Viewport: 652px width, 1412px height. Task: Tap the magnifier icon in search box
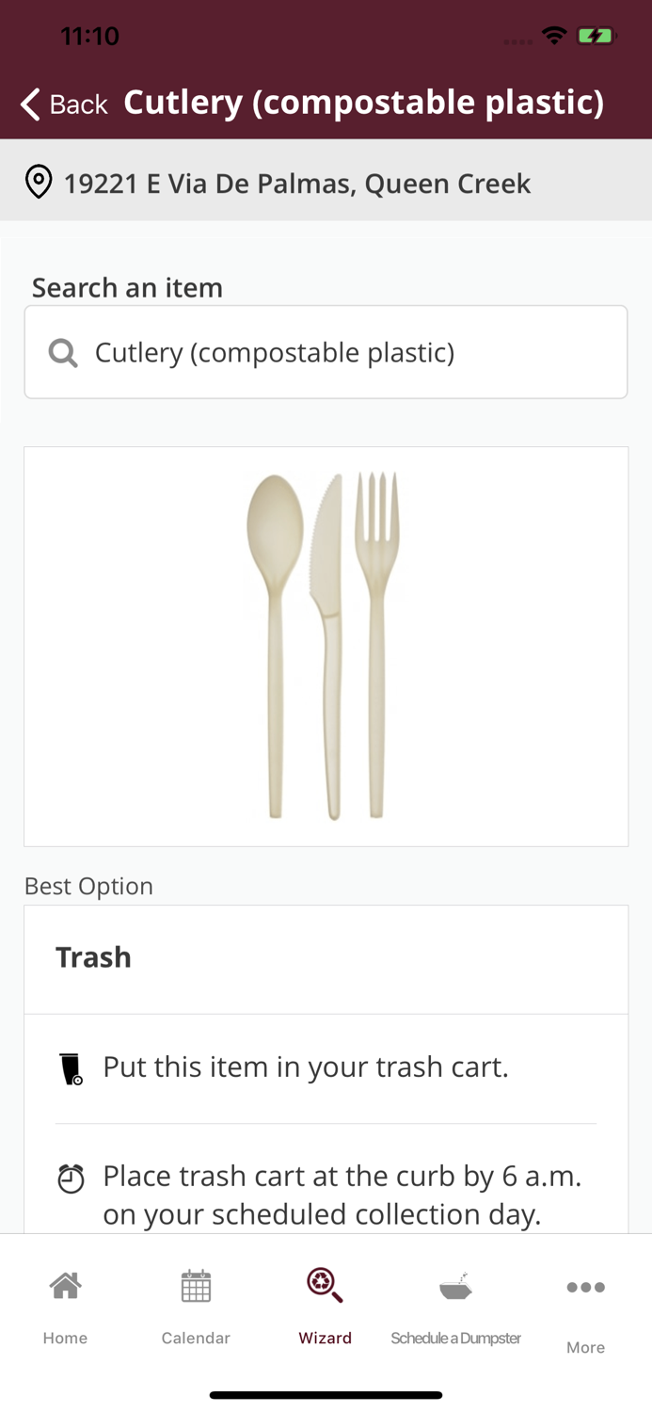point(63,353)
